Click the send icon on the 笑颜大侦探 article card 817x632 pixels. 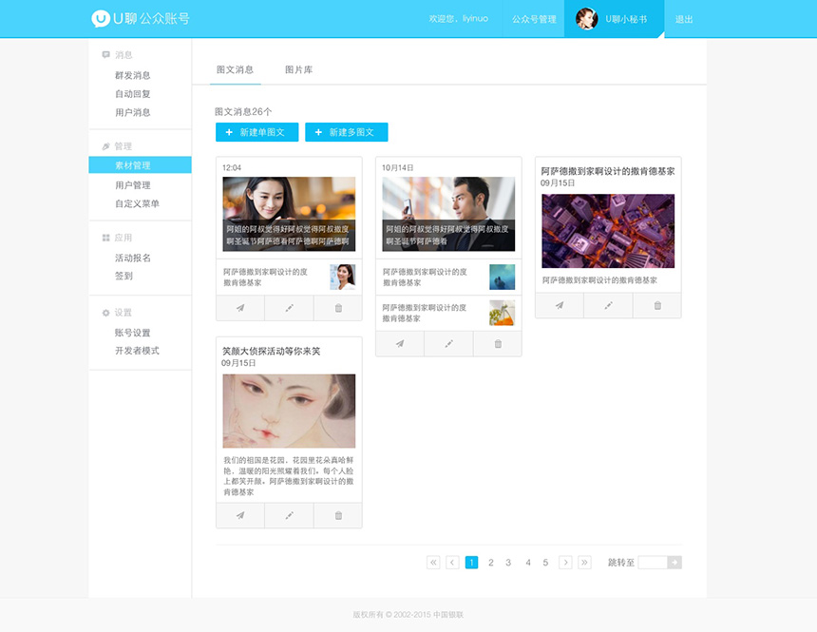pos(239,514)
